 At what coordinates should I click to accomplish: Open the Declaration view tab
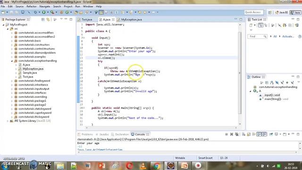pos(120,134)
